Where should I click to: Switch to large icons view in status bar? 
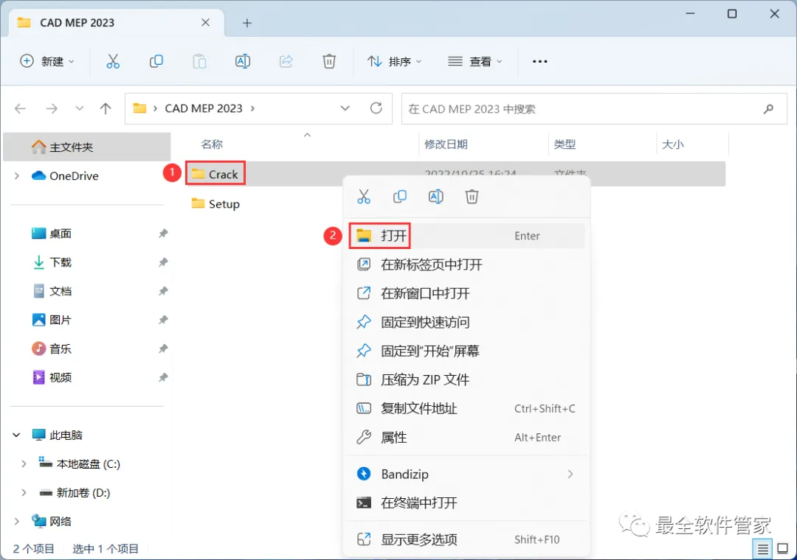click(783, 549)
